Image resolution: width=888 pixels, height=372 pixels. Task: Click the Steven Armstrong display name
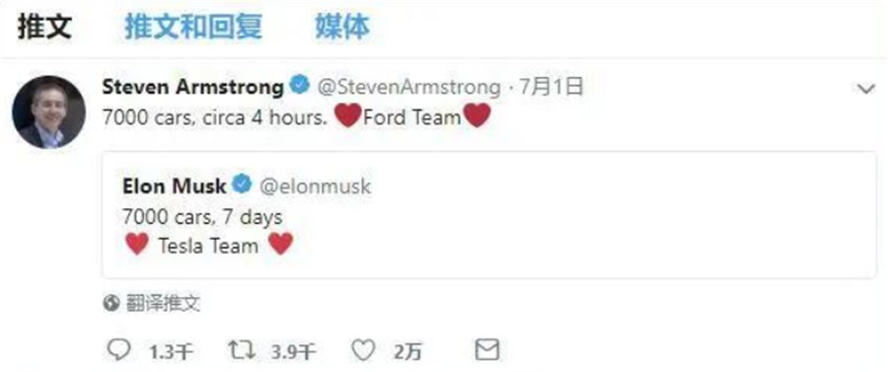(192, 87)
